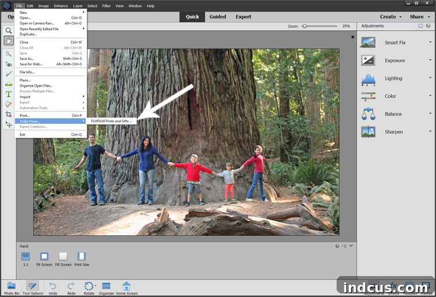
Task: Reset adjustments panel icon
Action: [x=420, y=26]
